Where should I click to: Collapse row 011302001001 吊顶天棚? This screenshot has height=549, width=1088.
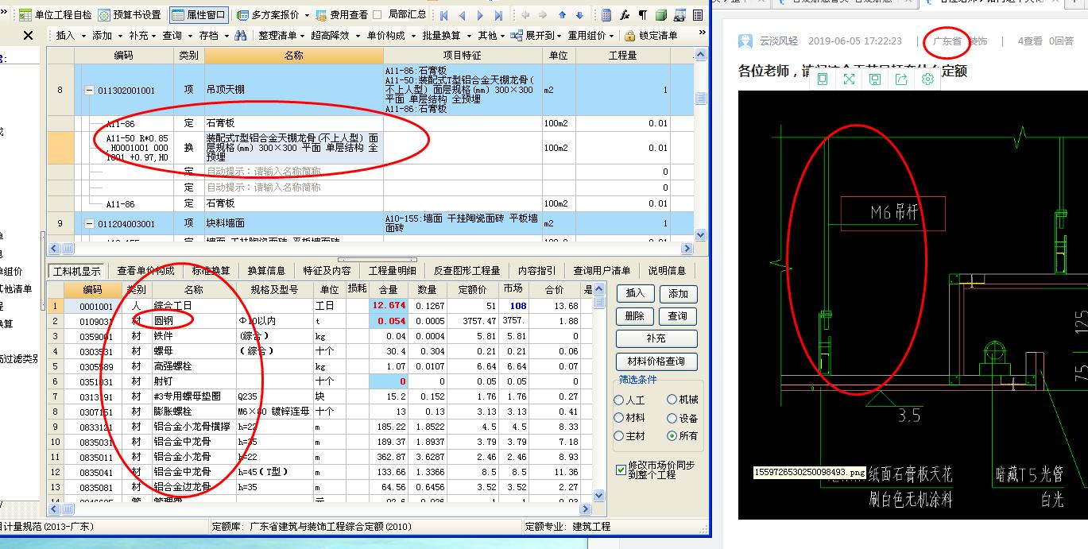click(89, 91)
